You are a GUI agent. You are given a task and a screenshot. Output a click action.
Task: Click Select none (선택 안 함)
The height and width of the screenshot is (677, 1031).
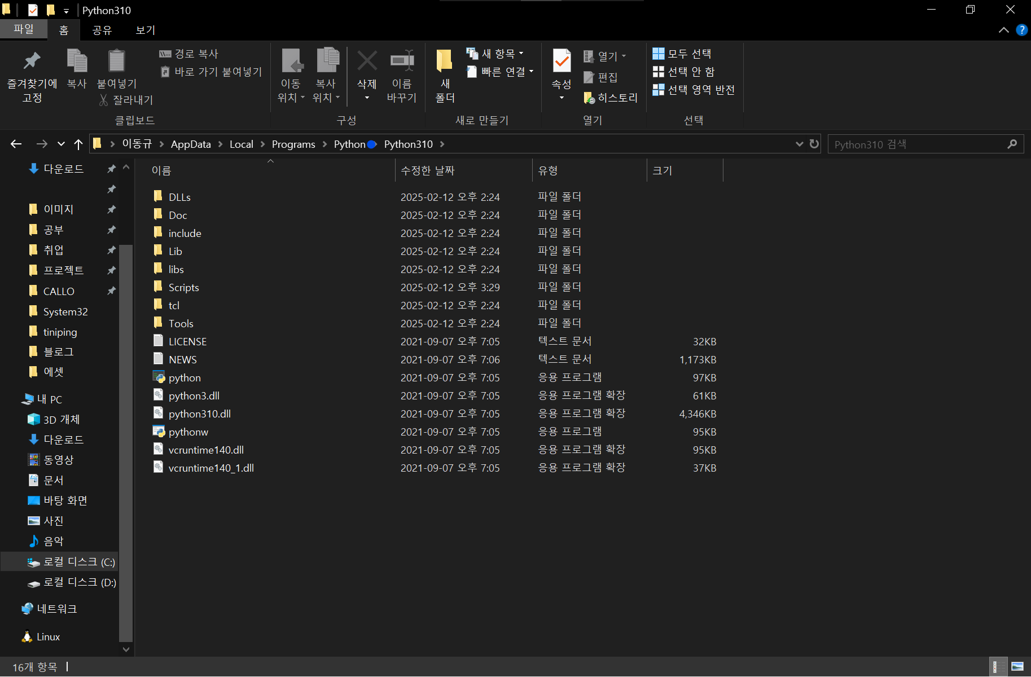coord(683,72)
